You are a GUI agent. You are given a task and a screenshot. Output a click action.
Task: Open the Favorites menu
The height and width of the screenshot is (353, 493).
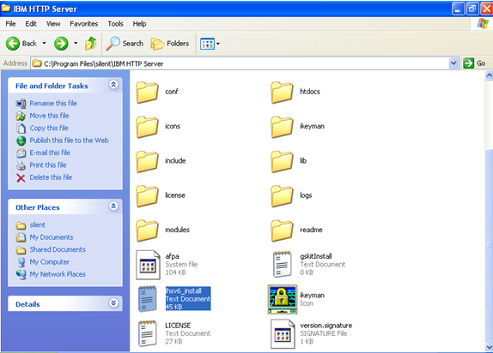(x=83, y=24)
